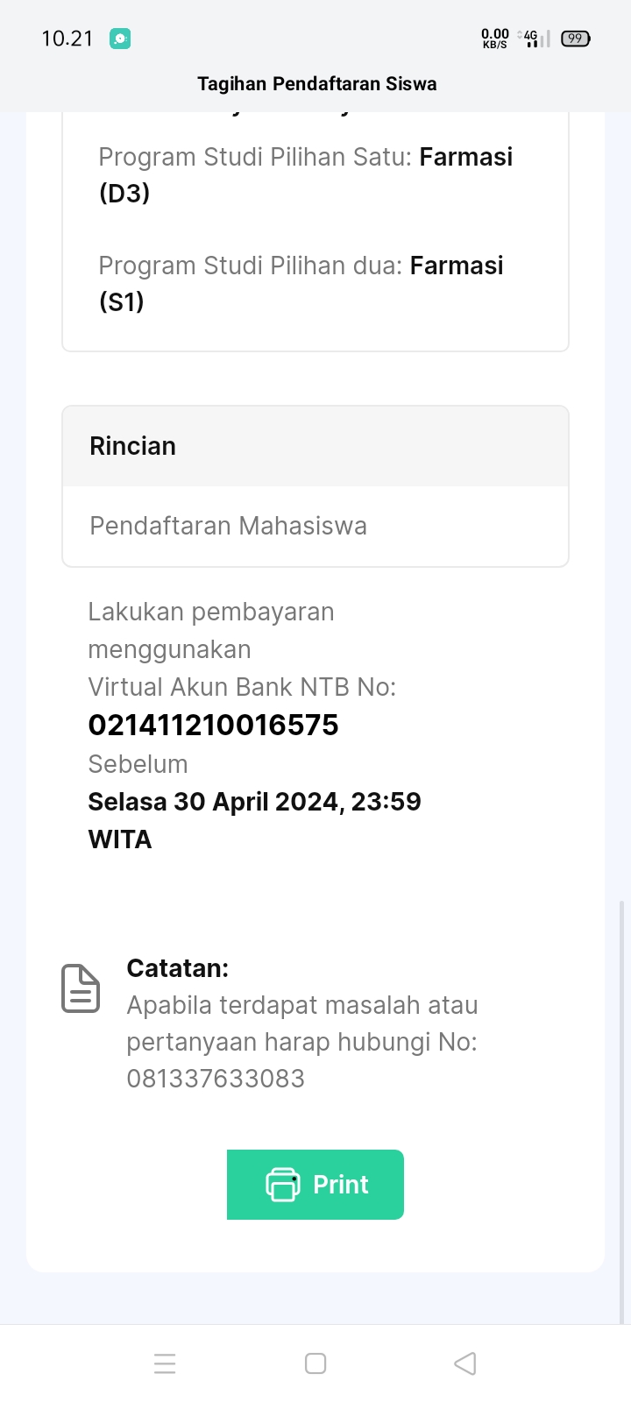
Task: Tap the document note icon beside Catatan
Action: pyautogui.click(x=81, y=988)
